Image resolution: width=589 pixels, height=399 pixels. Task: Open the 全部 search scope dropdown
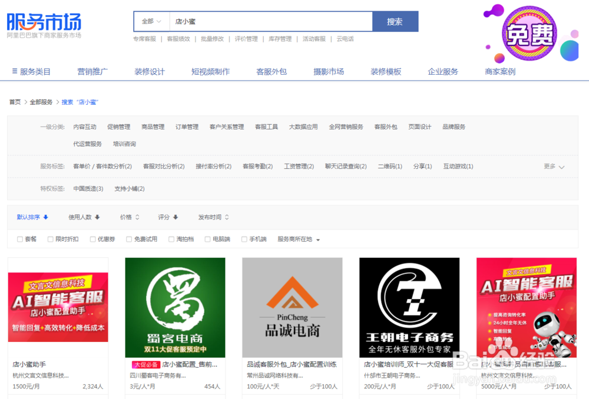(151, 21)
